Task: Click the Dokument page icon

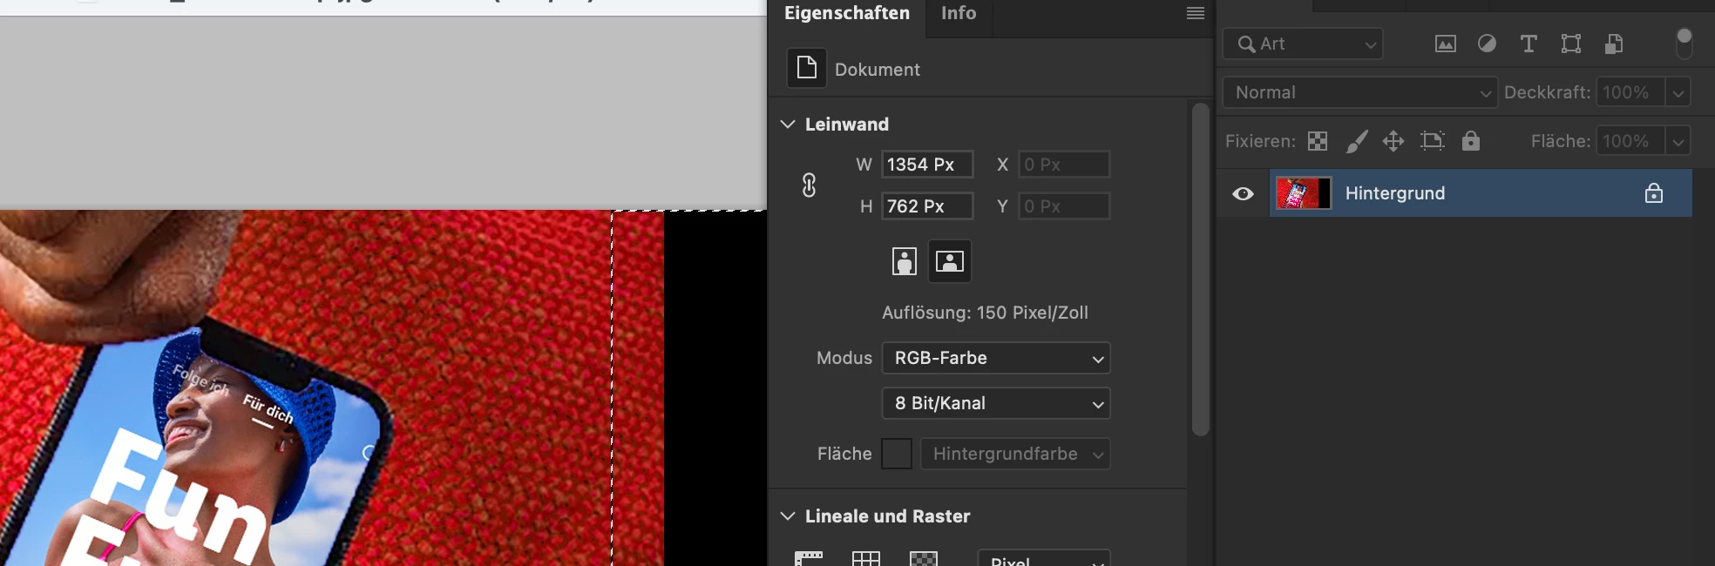Action: [x=807, y=68]
